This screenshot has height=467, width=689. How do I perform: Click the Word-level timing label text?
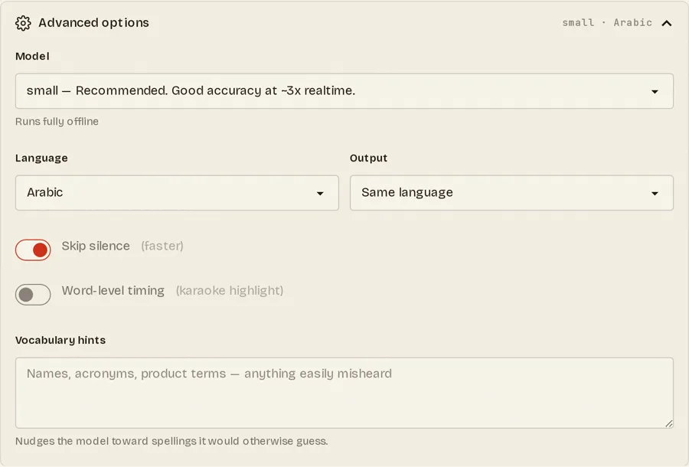click(113, 290)
